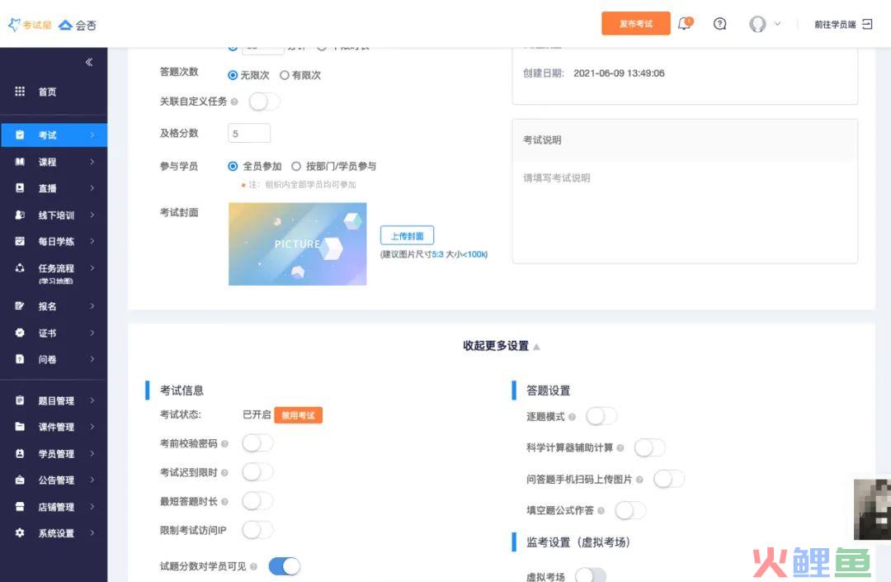The height and width of the screenshot is (582, 891).
Task: Click the 系统设置 gear icon
Action: pos(20,532)
